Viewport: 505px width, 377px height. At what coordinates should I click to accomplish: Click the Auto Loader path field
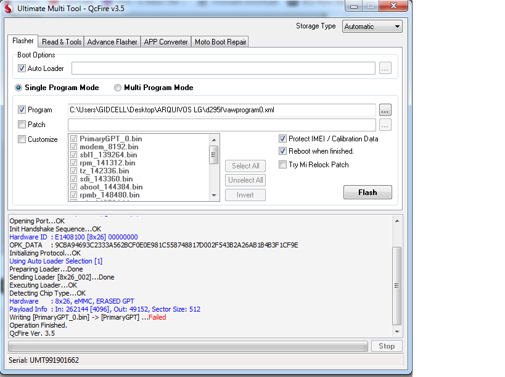223,68
